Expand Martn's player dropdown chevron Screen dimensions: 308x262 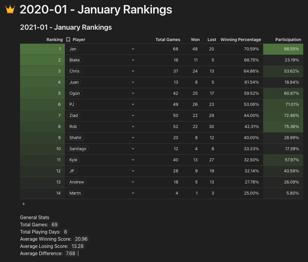tap(133, 193)
